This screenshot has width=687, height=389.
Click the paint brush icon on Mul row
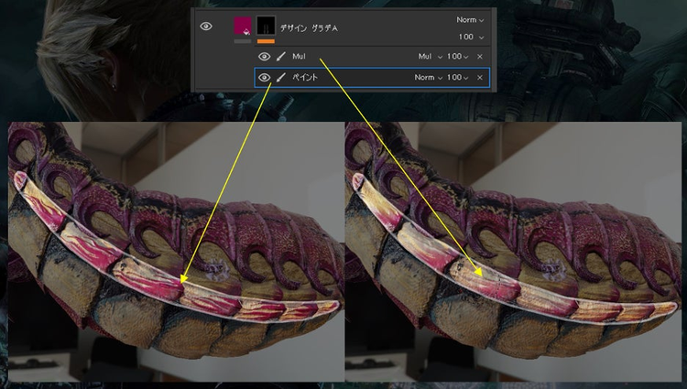[281, 57]
